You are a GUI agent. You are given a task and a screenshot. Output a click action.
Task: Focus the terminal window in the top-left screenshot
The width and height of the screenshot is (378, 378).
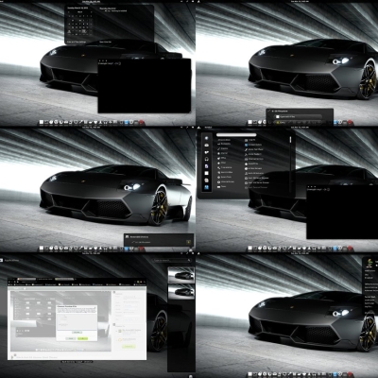coord(145,86)
